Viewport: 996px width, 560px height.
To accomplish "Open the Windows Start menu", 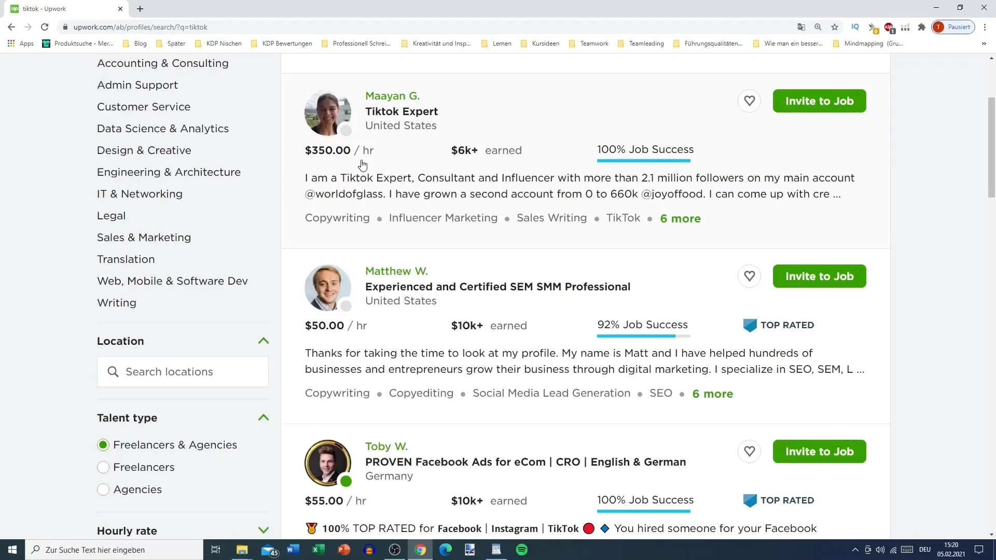I will tap(12, 550).
